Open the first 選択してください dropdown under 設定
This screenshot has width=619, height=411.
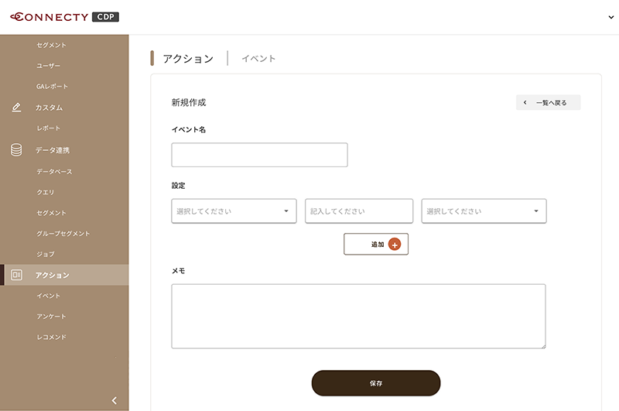[234, 211]
